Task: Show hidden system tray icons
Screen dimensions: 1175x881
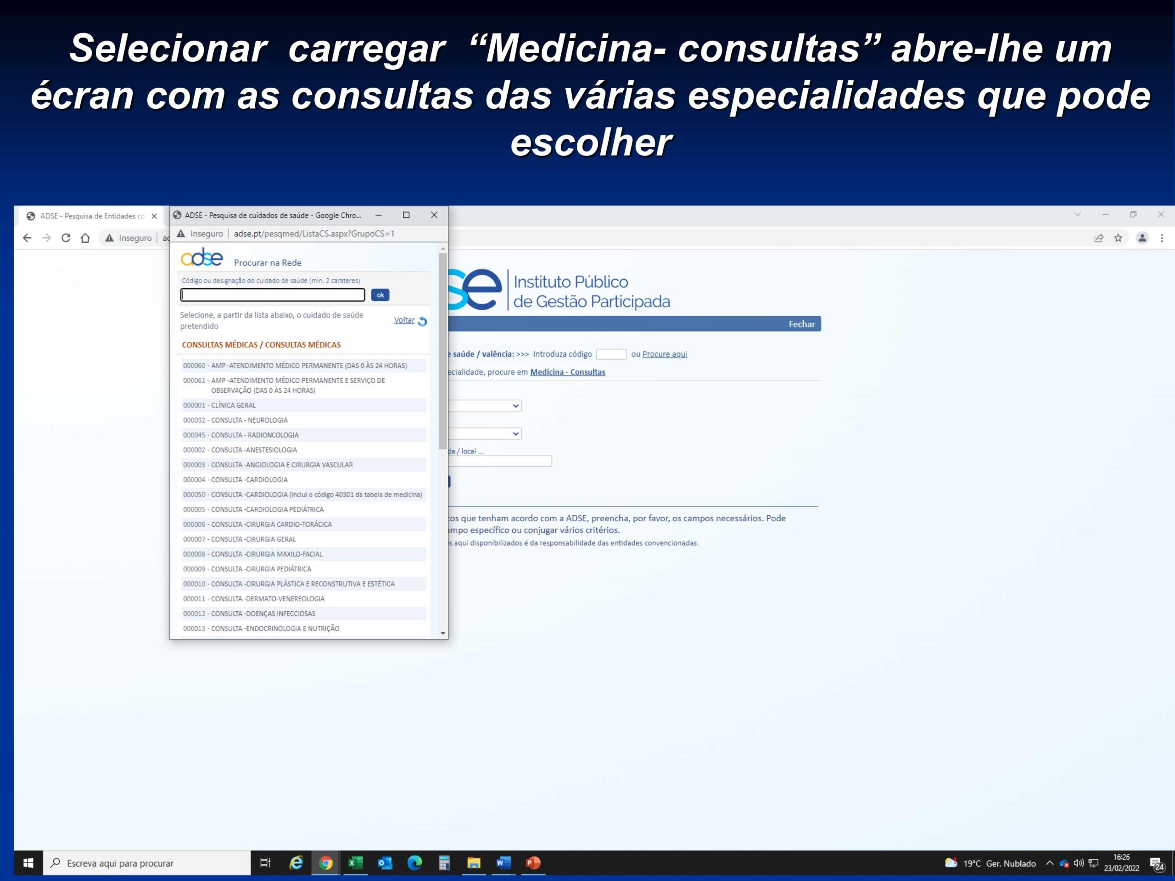Action: (x=1050, y=863)
